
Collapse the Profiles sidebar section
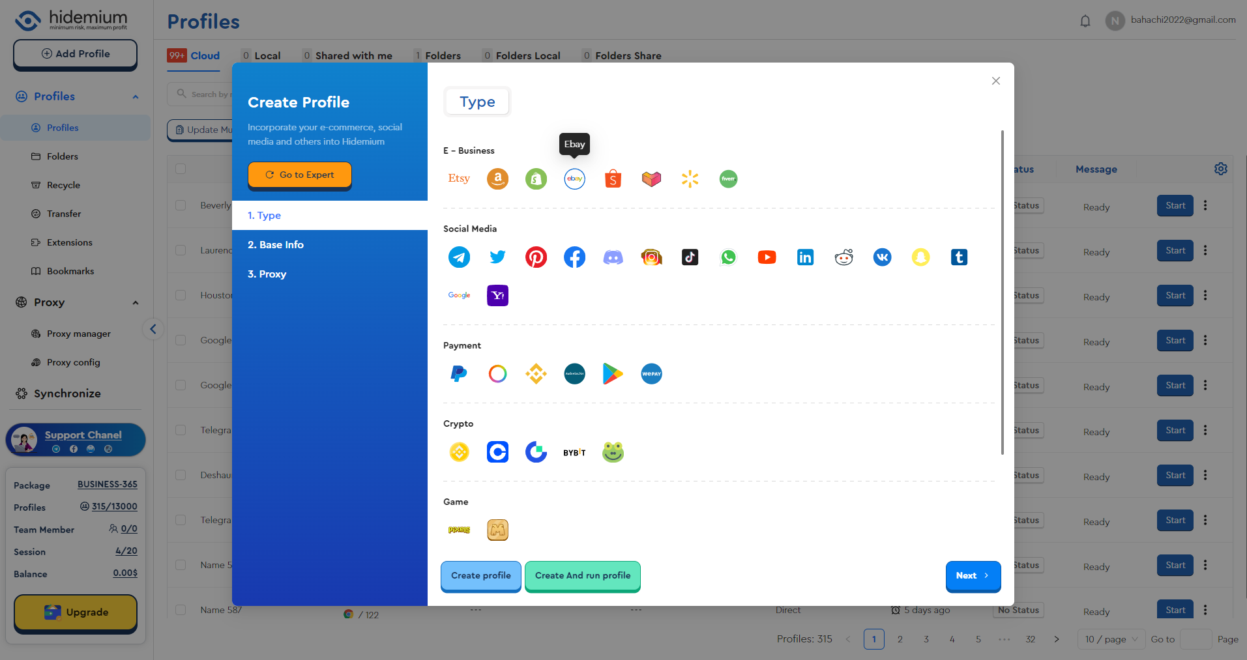[136, 96]
